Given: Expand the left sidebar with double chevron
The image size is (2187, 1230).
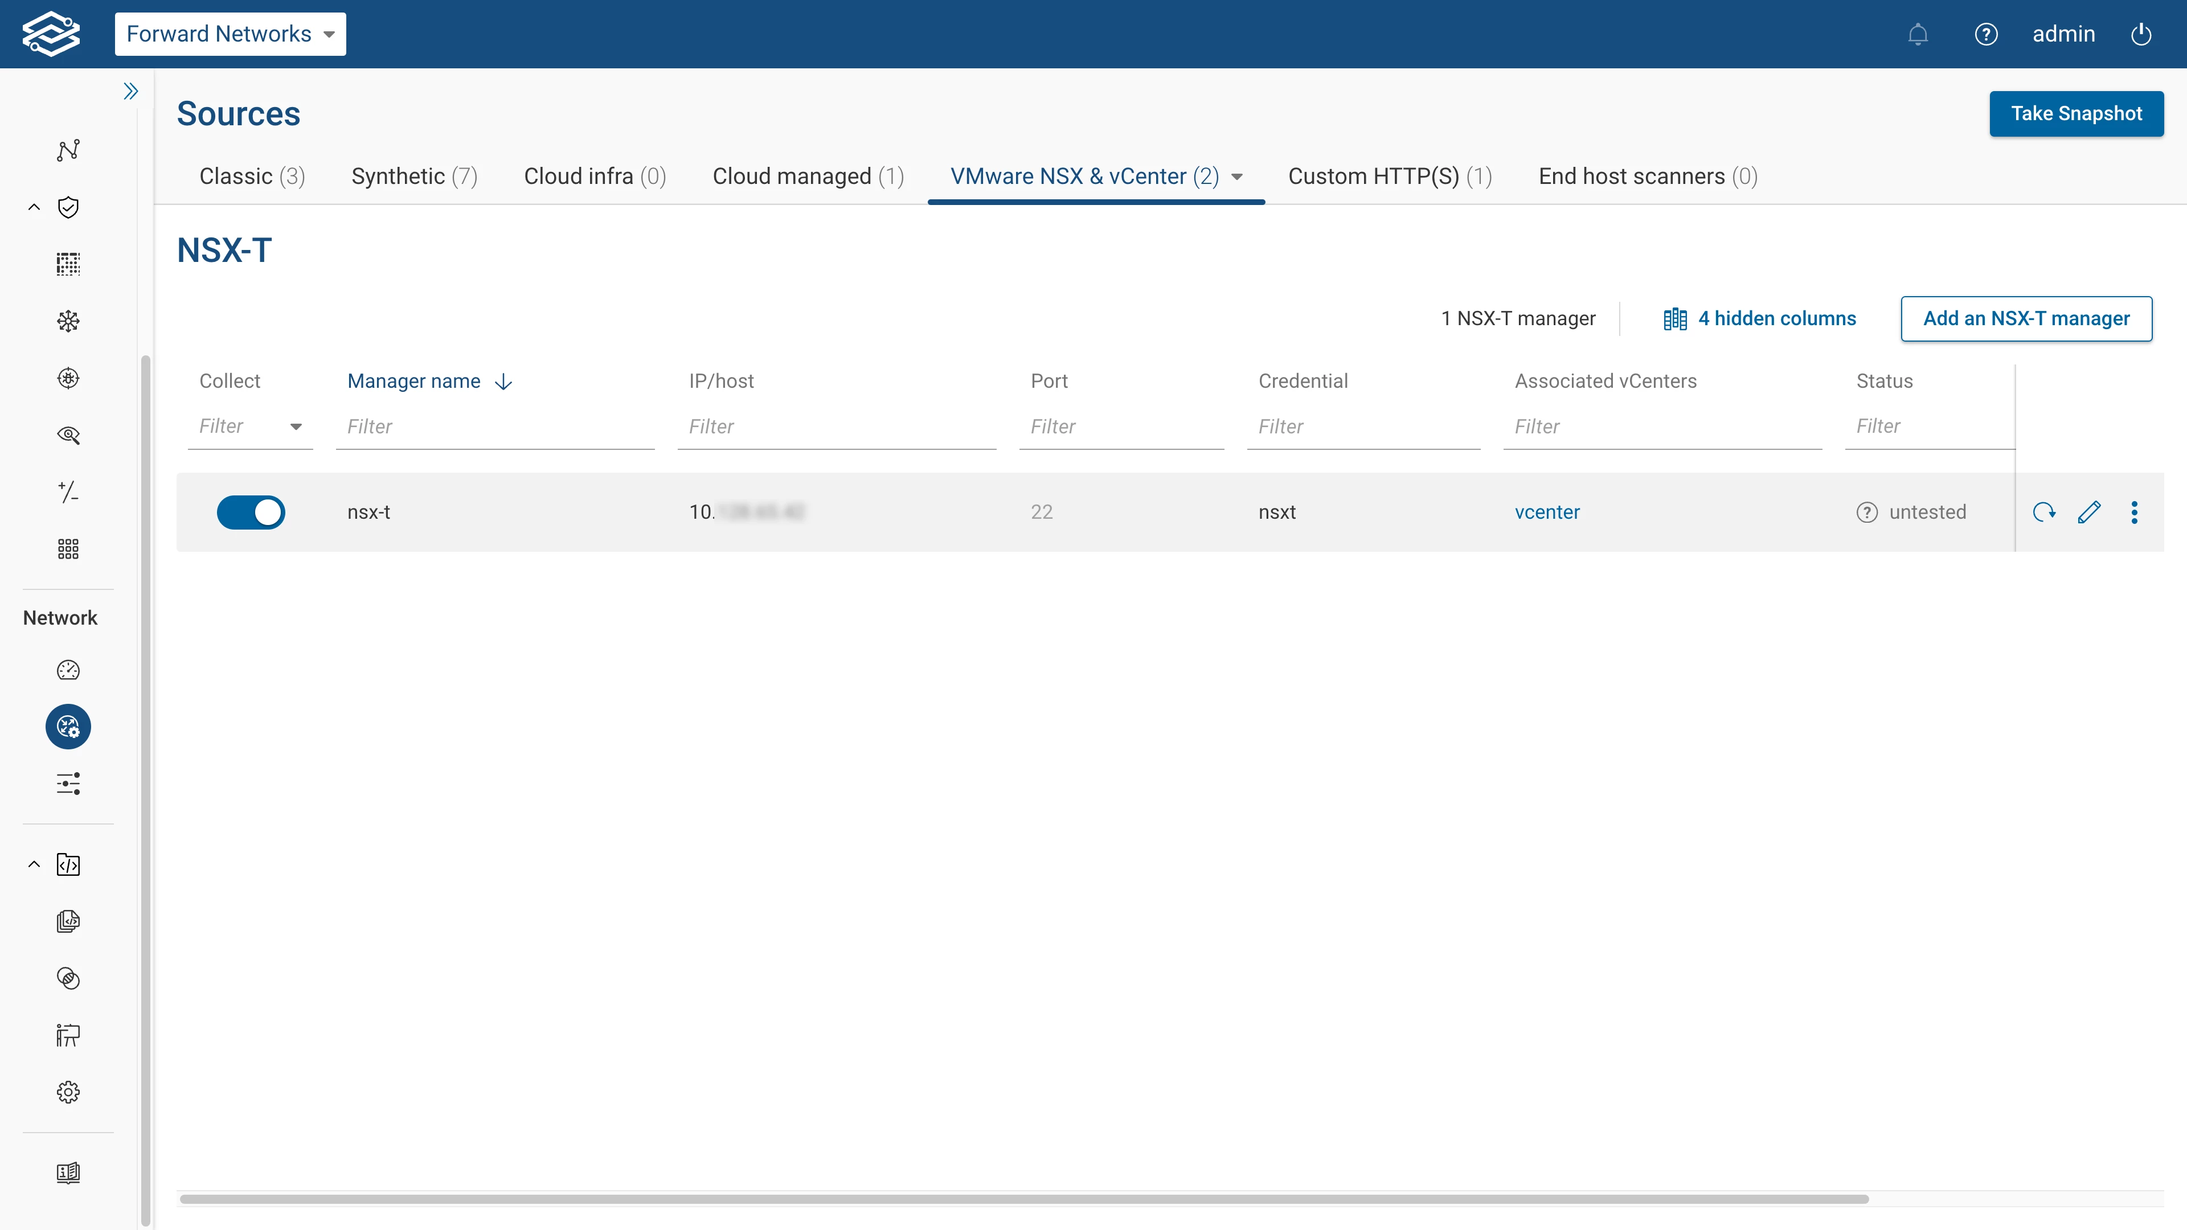Looking at the screenshot, I should (x=130, y=91).
